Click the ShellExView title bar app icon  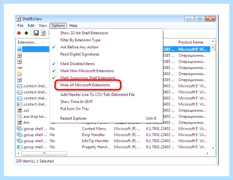(x=18, y=19)
